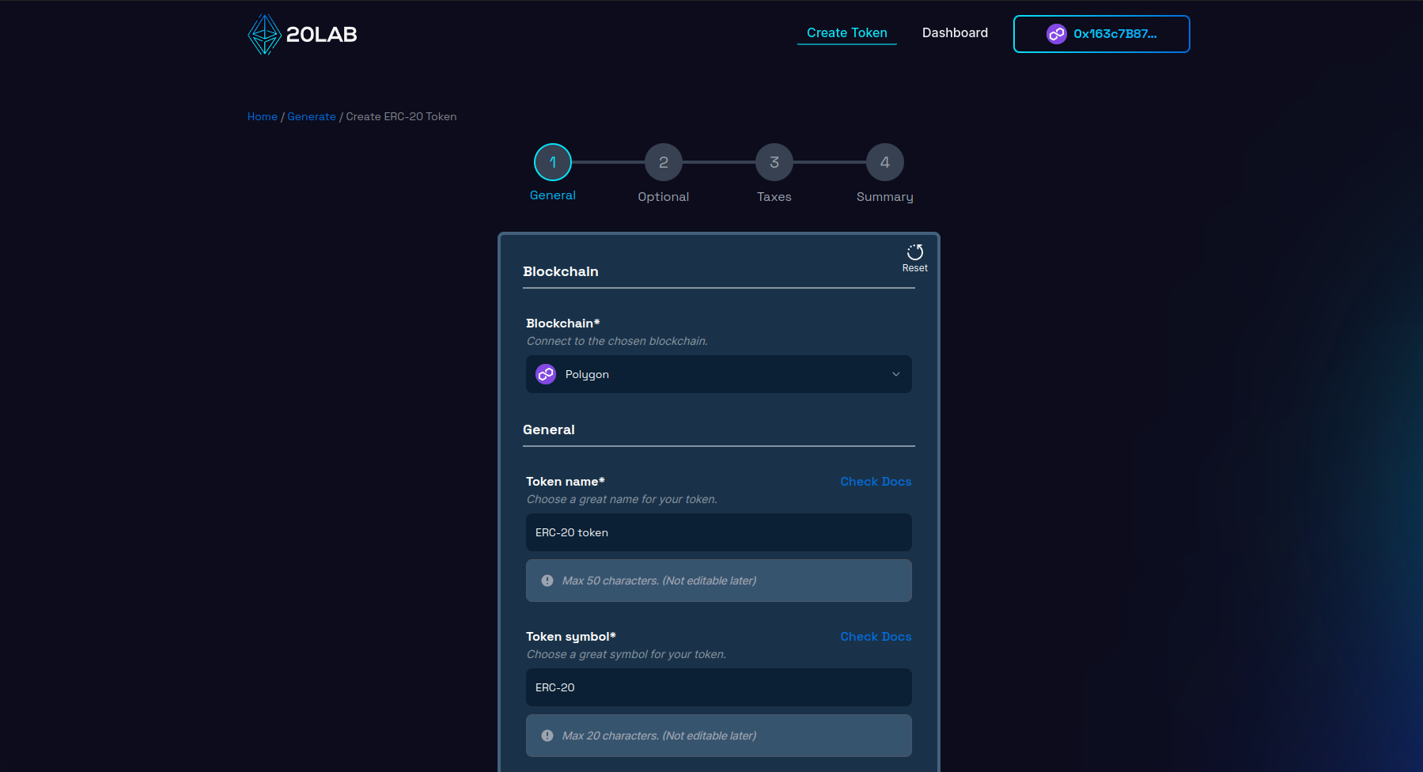
Task: Open the Blockchain dropdown showing Polygon
Action: tap(719, 374)
